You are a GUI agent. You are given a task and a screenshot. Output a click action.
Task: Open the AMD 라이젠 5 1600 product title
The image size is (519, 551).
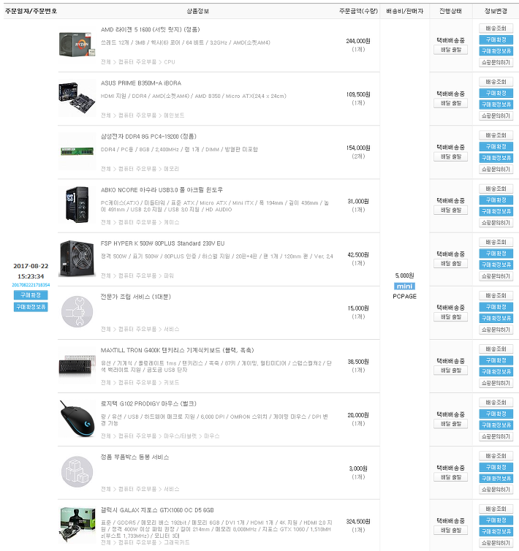coord(150,29)
